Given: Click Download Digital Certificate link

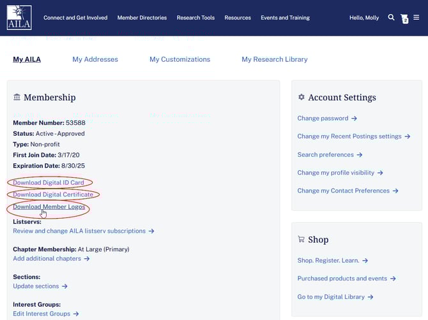Looking at the screenshot, I should click(x=53, y=194).
